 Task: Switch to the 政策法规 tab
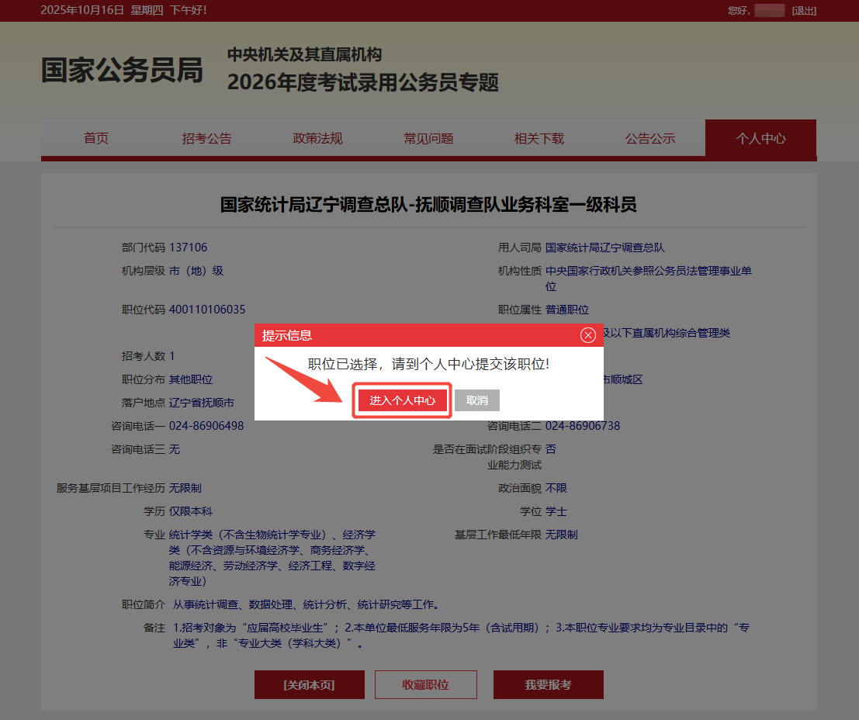[x=317, y=139]
